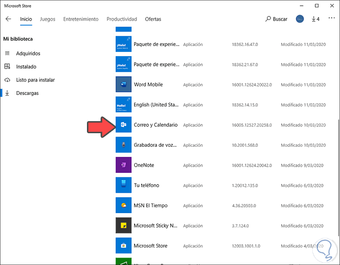
Task: Switch to the Juegos tab
Action: click(x=48, y=19)
